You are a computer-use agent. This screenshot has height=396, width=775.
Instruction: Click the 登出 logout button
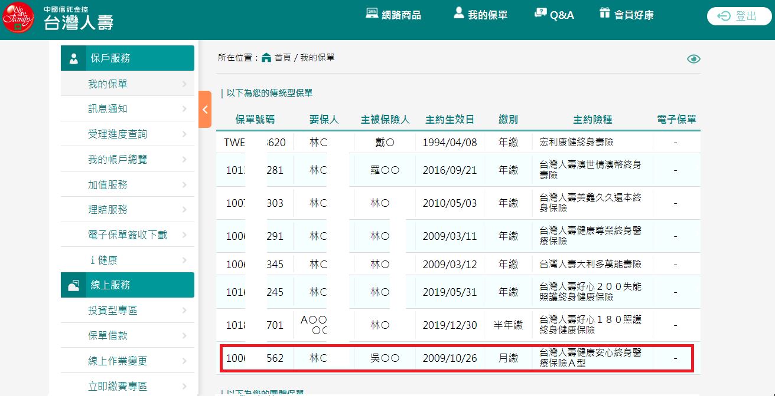pos(739,16)
